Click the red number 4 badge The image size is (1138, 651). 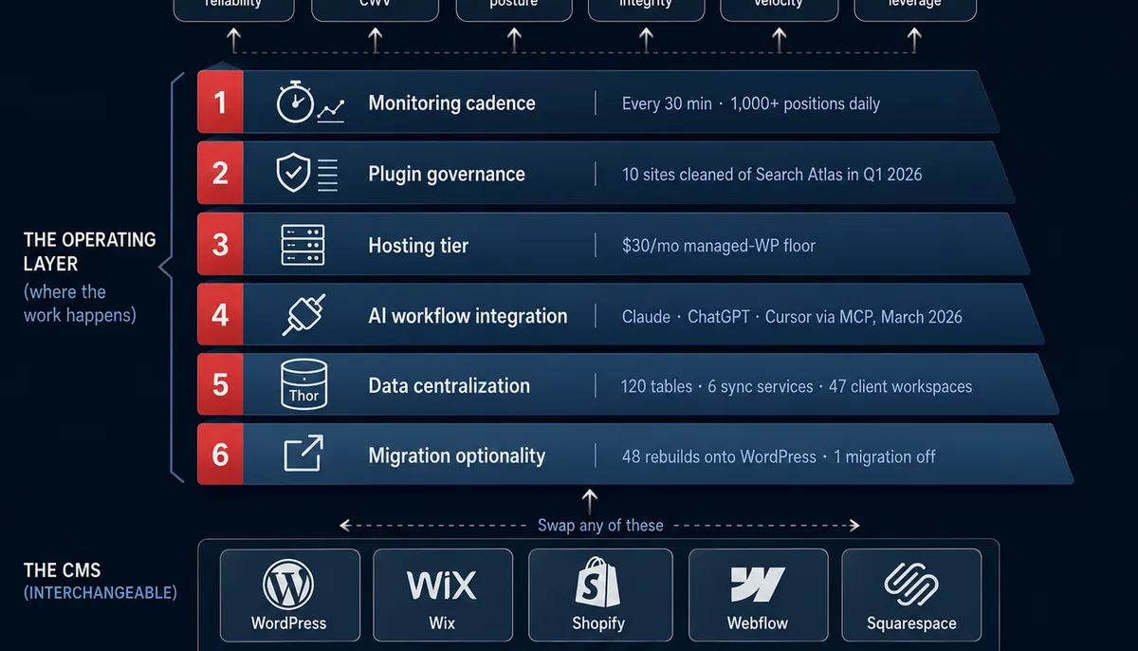(220, 314)
